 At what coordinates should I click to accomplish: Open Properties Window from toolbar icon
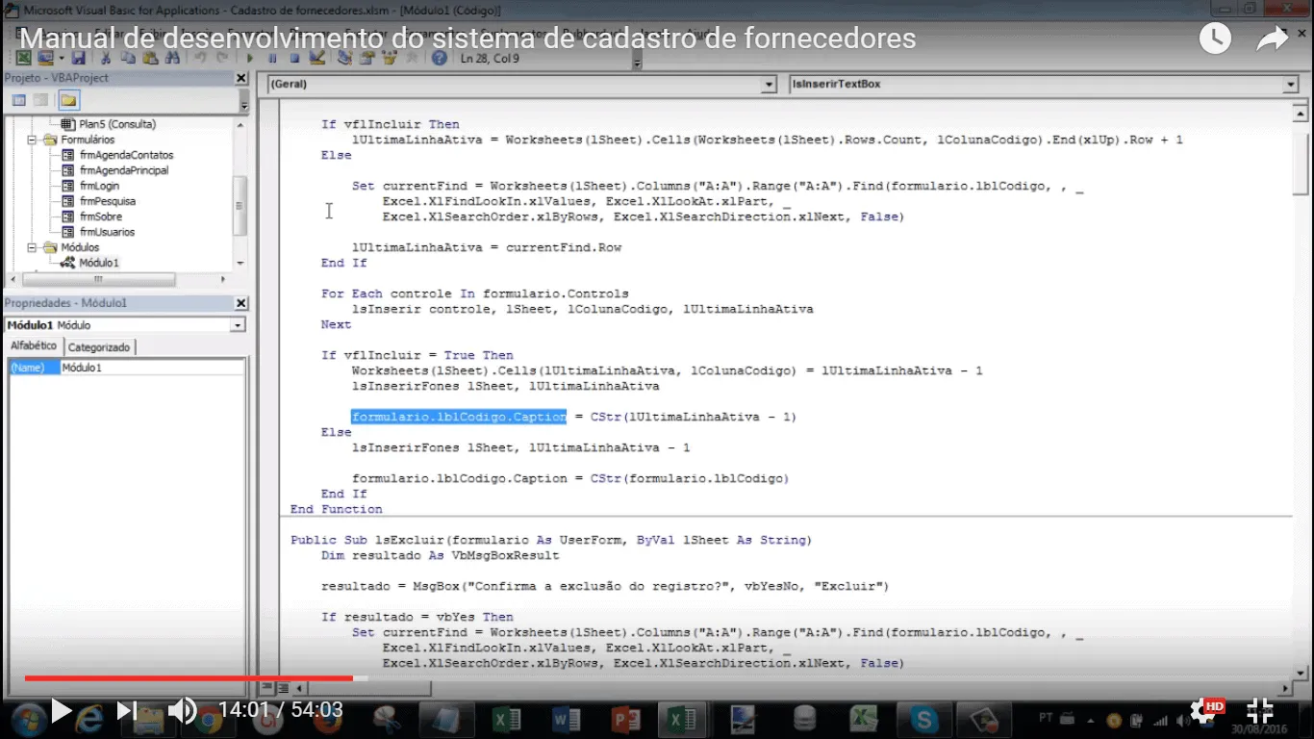[x=366, y=58]
